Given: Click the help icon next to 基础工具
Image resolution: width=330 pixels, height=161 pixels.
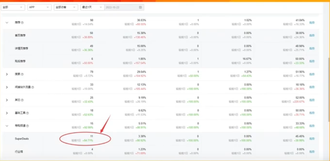Looking at the screenshot, I should [27, 113].
